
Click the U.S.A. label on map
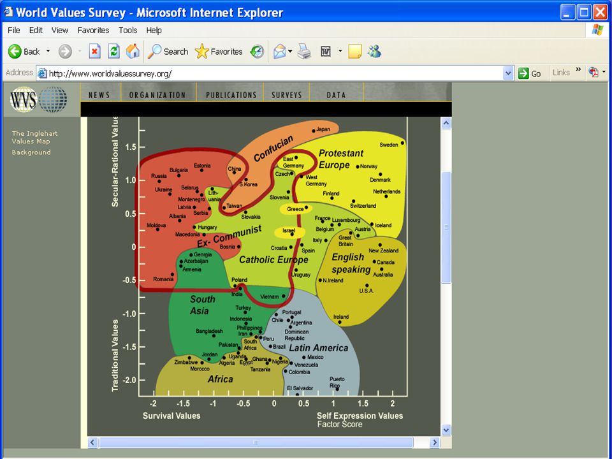pos(366,291)
